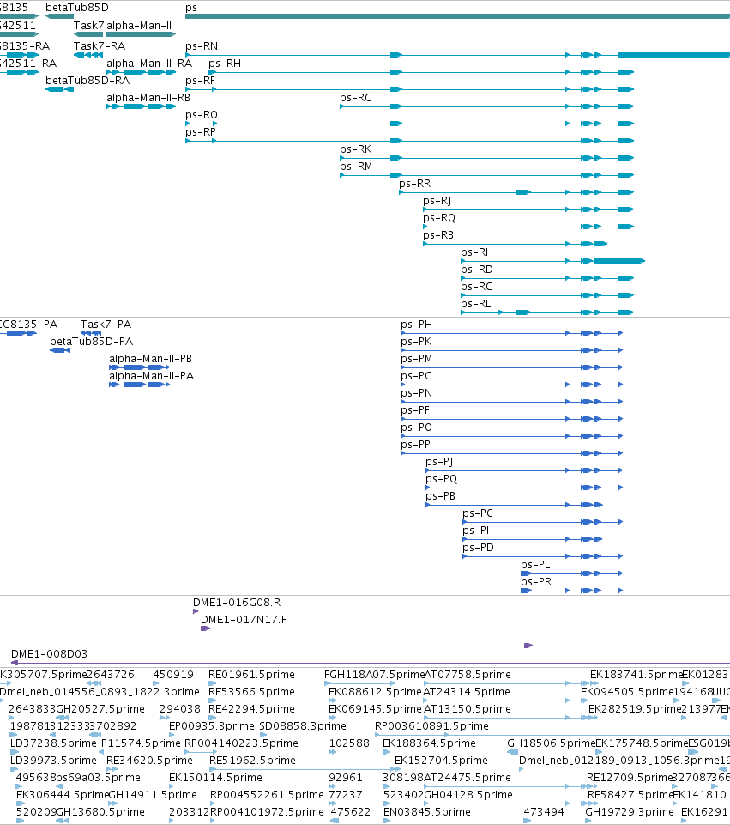Image resolution: width=730 pixels, height=825 pixels.
Task: Click the ps-RK transcript label
Action: [356, 149]
